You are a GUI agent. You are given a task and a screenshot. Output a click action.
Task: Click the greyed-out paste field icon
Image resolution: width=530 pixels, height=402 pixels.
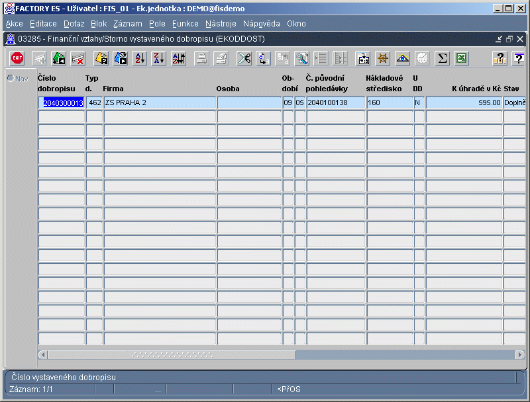[283, 58]
